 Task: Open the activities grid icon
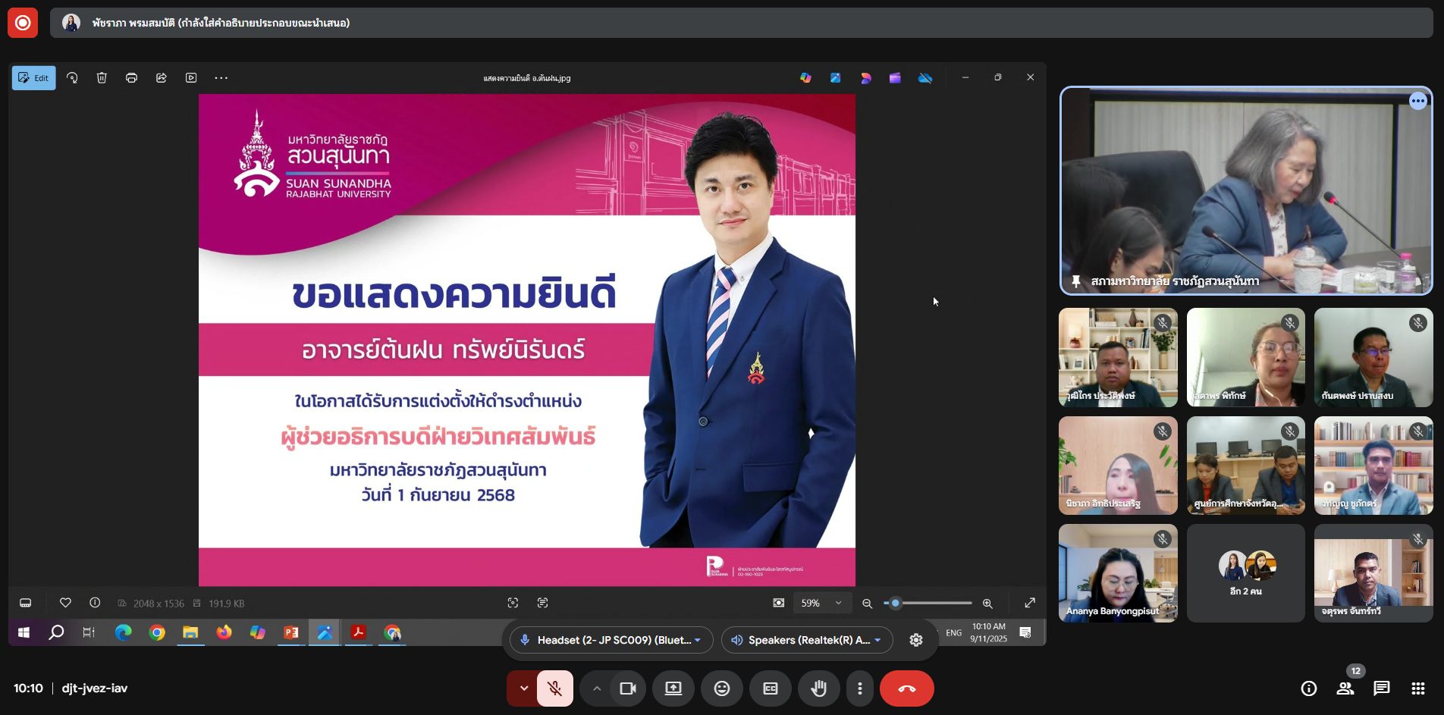click(x=1418, y=688)
